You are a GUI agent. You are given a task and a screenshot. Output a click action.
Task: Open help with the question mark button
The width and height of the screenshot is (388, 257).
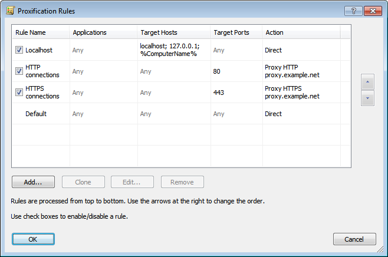tap(352, 11)
